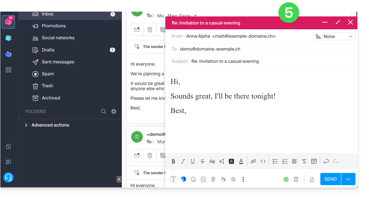Open the font size option
The image size is (369, 199).
222,161
